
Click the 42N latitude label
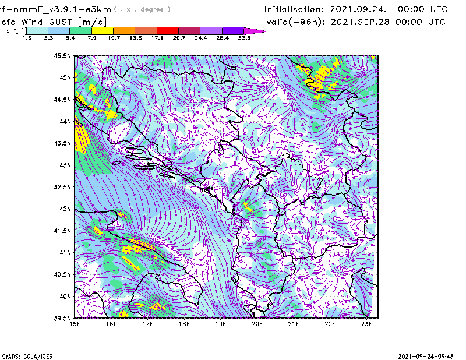click(65, 209)
